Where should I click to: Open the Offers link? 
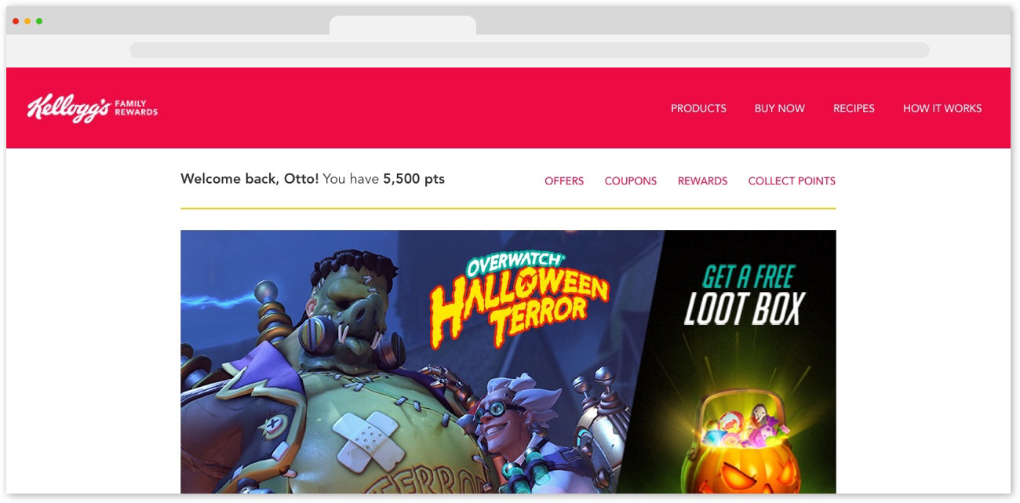click(x=564, y=180)
